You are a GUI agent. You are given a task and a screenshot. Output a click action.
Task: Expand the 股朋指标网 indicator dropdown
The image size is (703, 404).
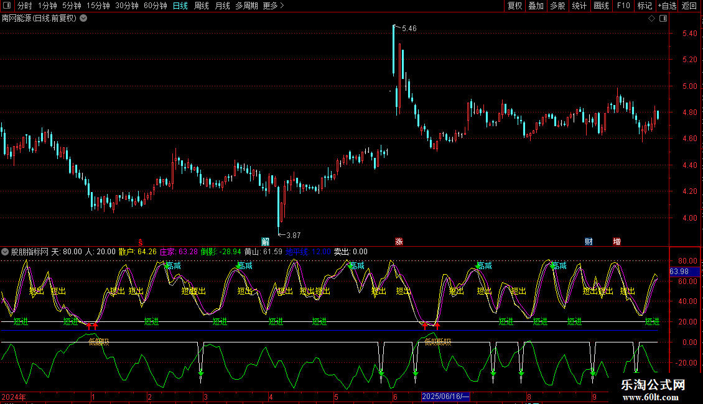coord(6,252)
